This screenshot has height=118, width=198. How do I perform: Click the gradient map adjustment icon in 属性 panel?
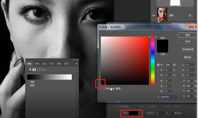[x=29, y=70]
